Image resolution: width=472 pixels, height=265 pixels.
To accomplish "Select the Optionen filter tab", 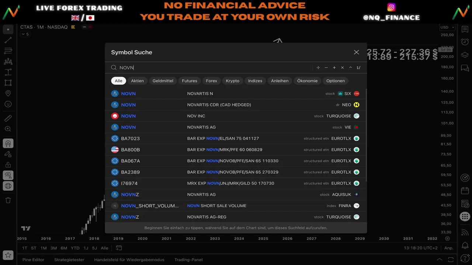I will pos(336,81).
